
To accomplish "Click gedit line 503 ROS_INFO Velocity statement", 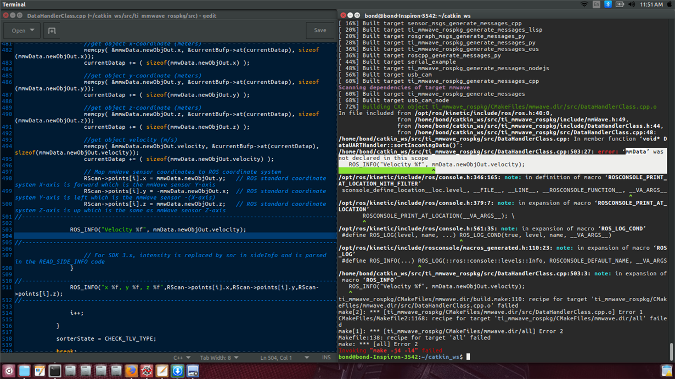I will pyautogui.click(x=158, y=229).
